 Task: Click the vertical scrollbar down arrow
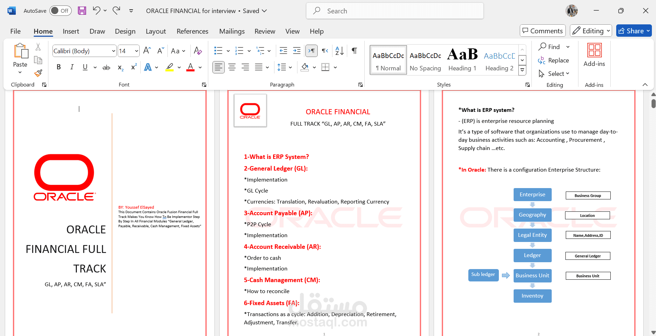(x=653, y=333)
